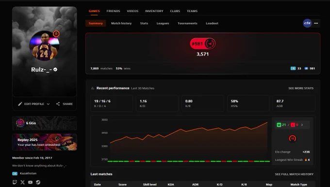The width and height of the screenshot is (330, 187).
Task: Open the YouTube social link icon
Action: (30, 182)
